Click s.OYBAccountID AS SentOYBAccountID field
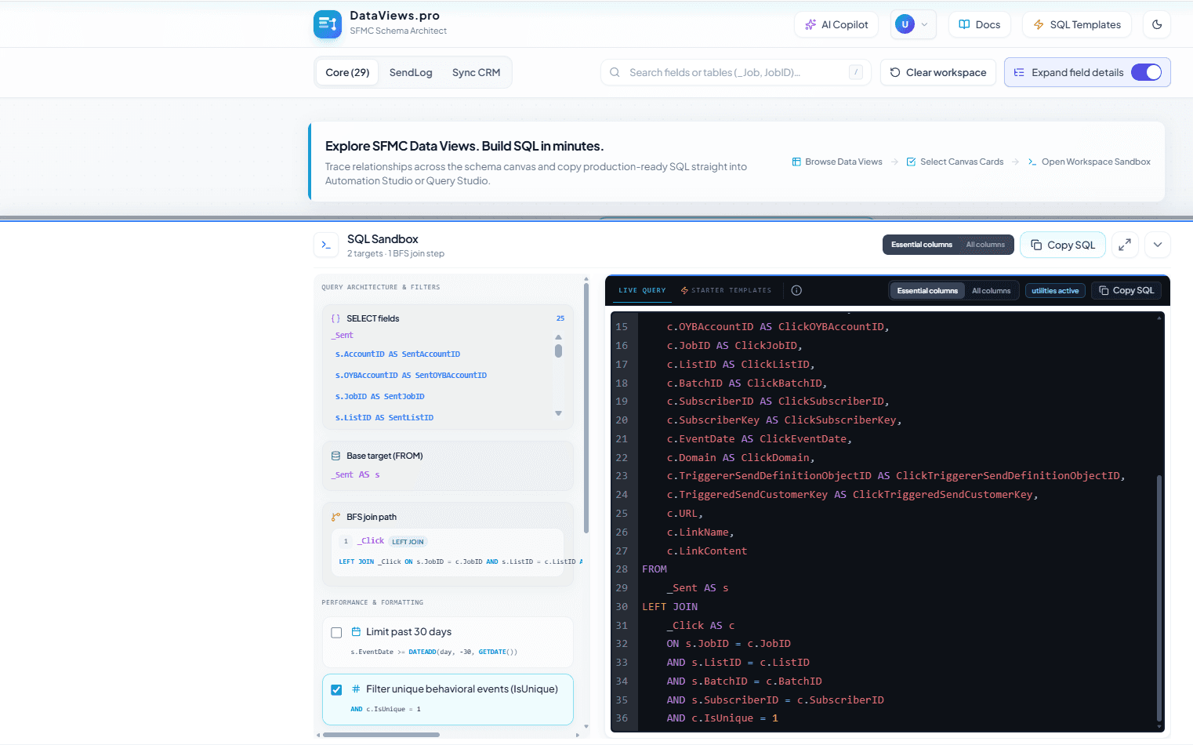1193x745 pixels. [x=411, y=376]
